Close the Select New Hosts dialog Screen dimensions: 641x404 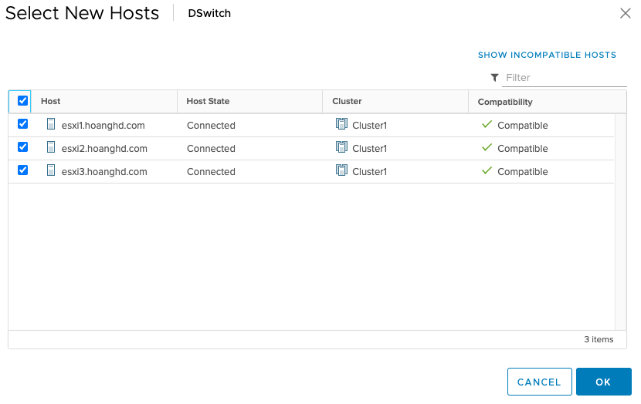[x=626, y=13]
